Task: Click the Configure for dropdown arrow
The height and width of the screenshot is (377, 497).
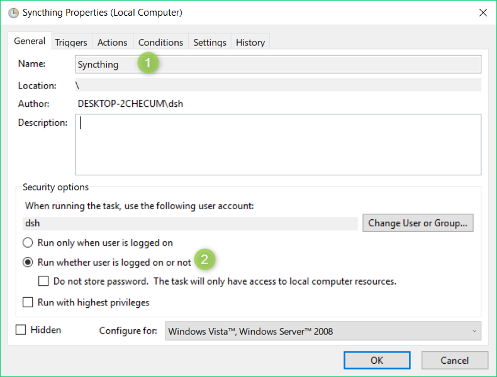Action: tap(474, 331)
